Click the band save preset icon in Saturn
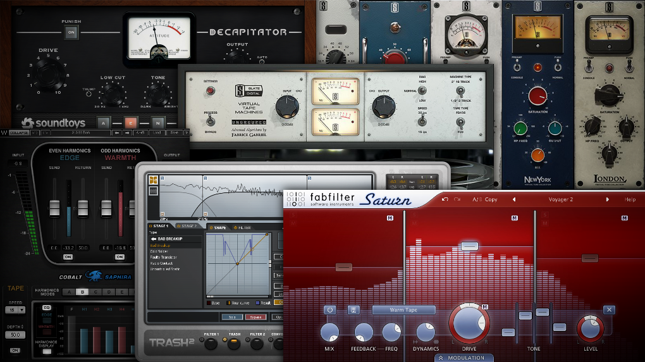The height and width of the screenshot is (362, 645). click(353, 309)
